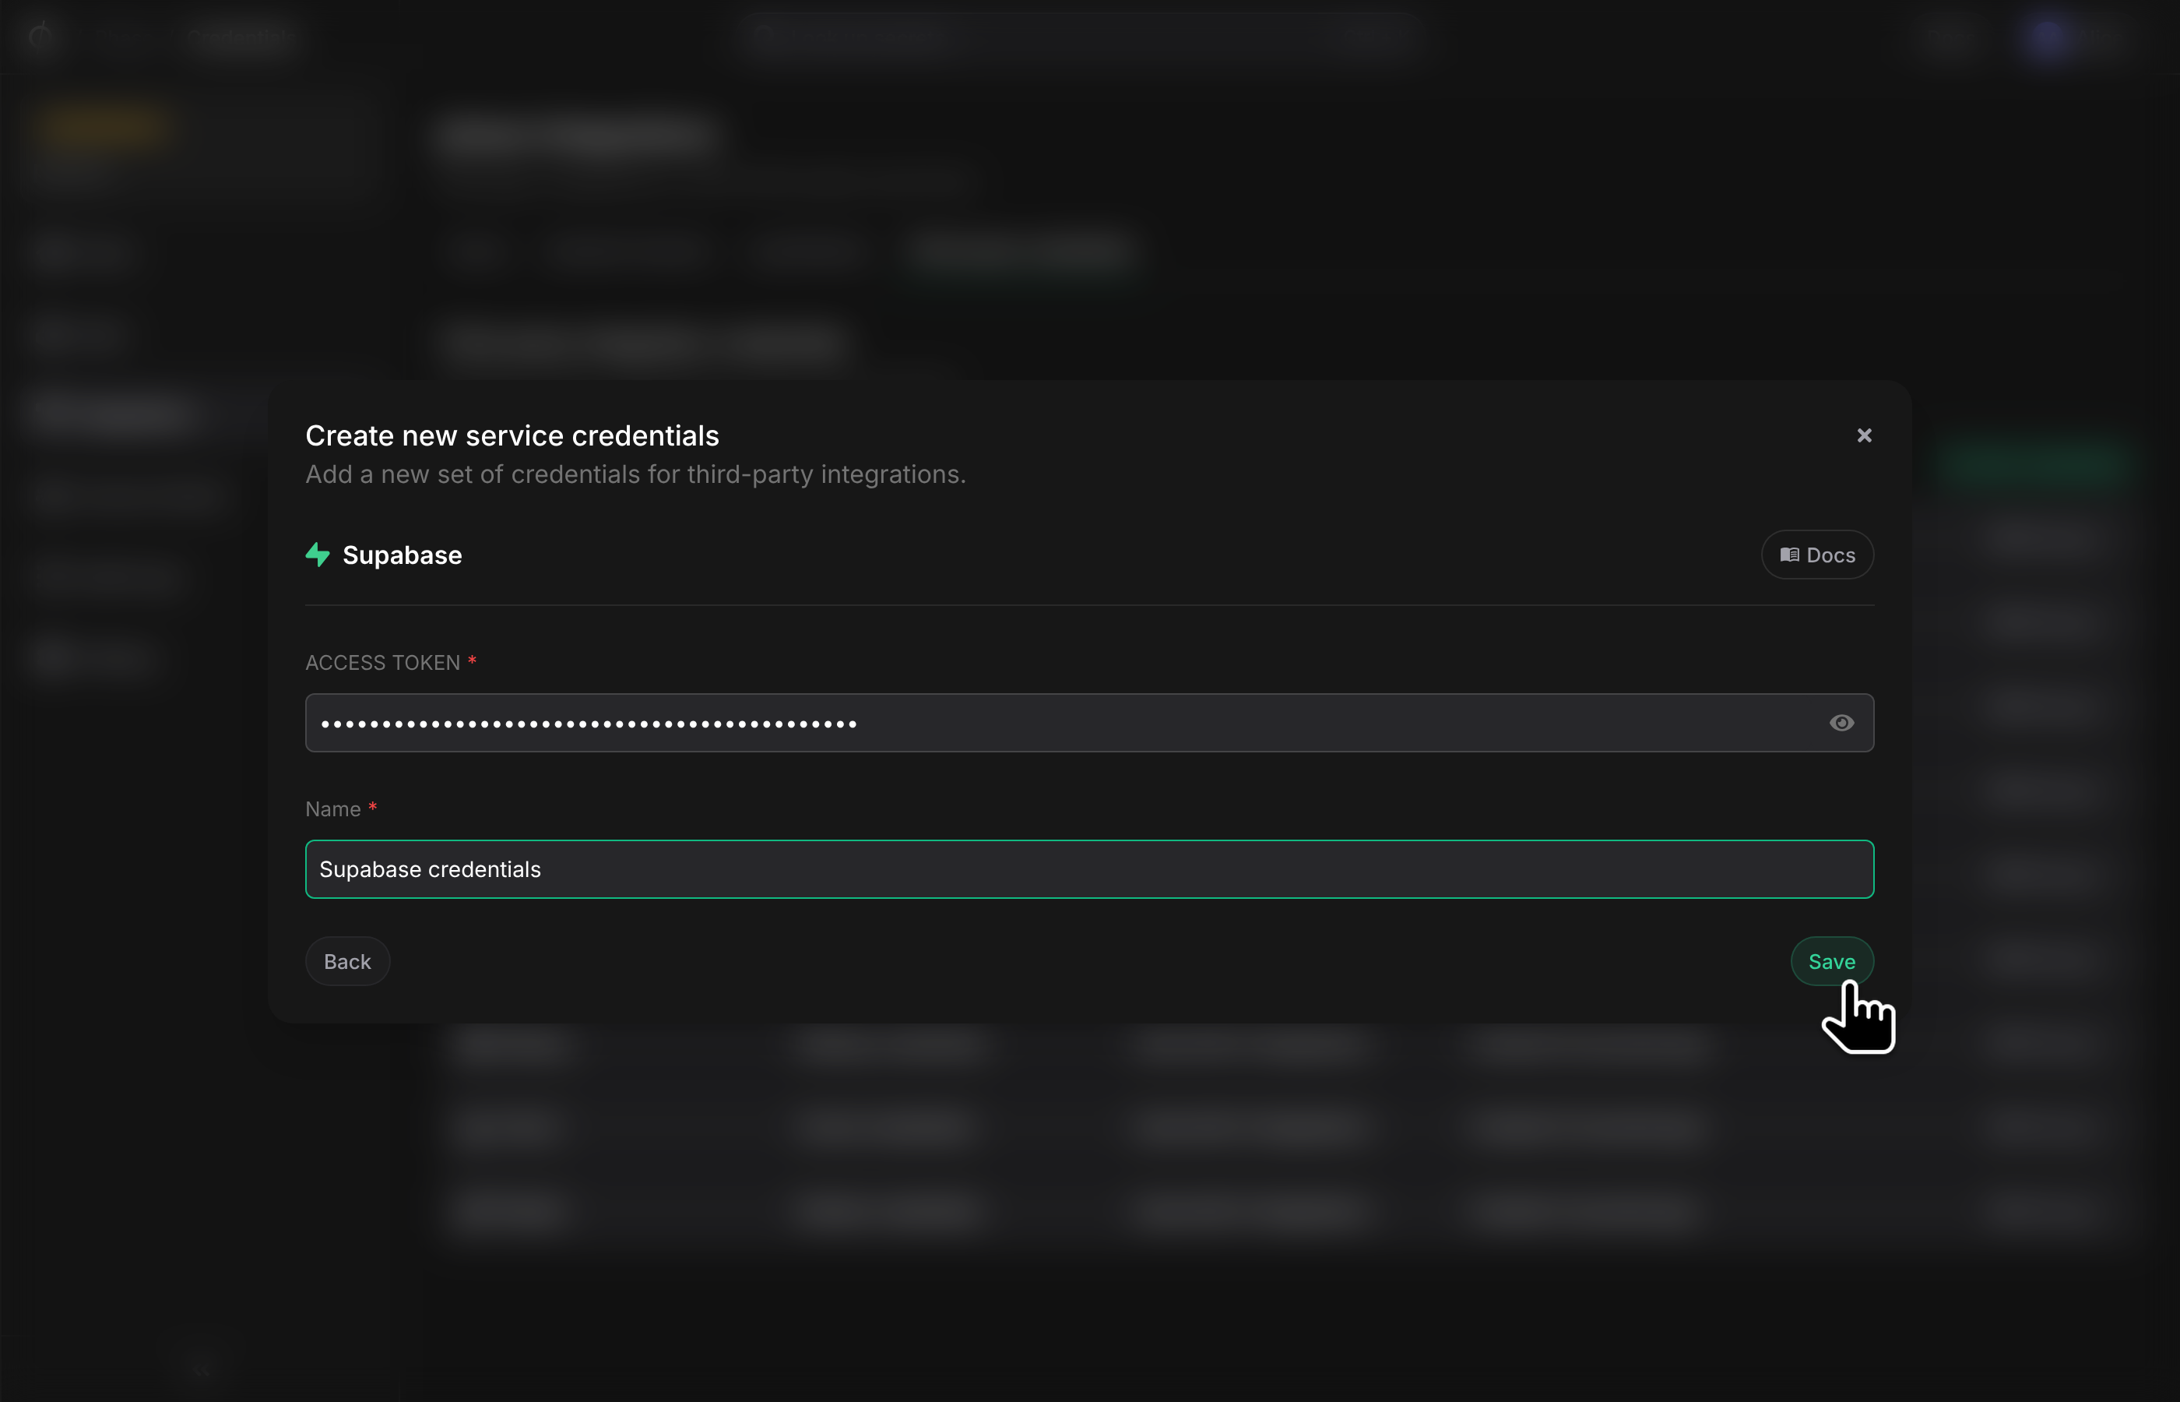
Task: Go Back to the previous step
Action: 347,961
